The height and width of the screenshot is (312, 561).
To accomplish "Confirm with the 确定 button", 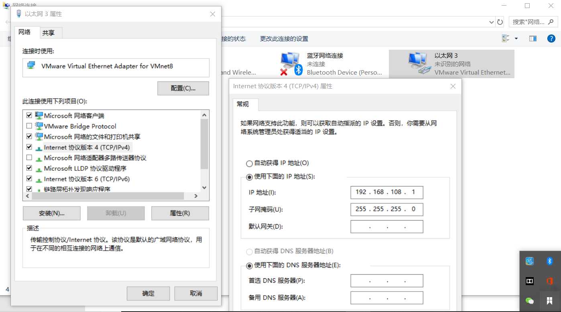I will [x=148, y=293].
